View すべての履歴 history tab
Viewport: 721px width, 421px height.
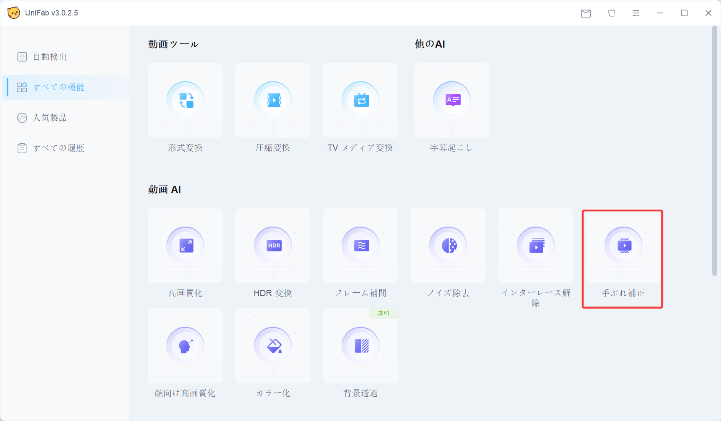click(65, 148)
